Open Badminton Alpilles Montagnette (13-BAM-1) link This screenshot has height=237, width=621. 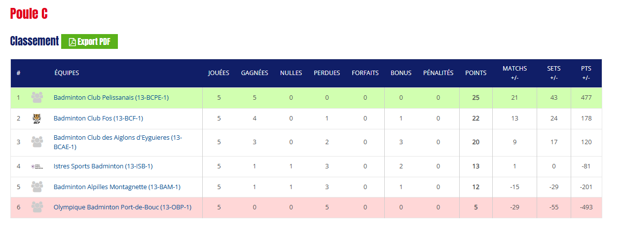point(117,187)
